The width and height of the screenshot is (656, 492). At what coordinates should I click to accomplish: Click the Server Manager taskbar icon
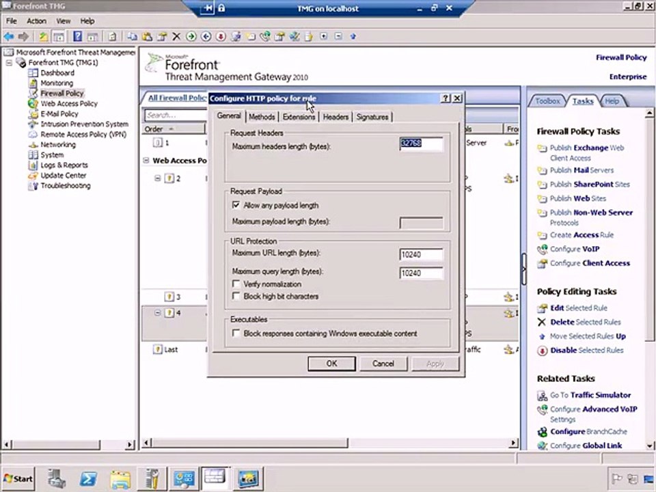pos(57,478)
